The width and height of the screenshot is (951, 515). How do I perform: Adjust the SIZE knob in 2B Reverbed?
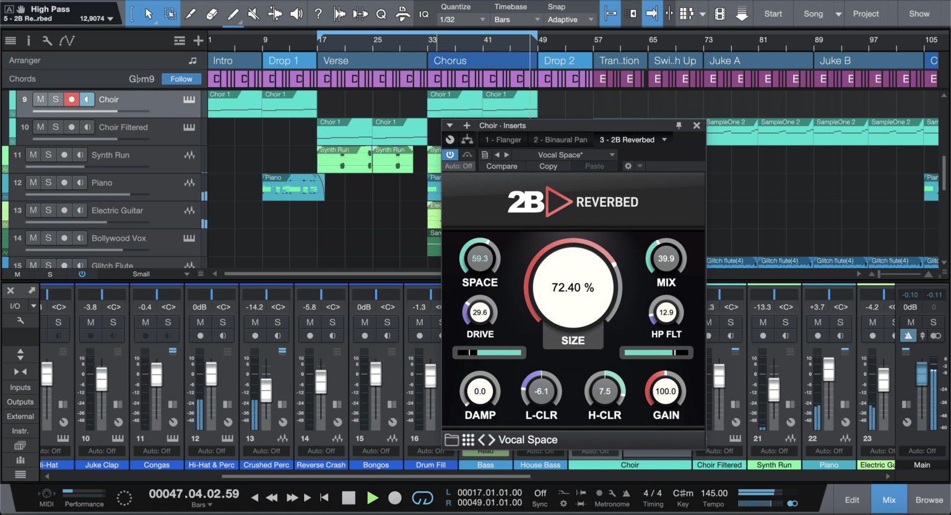point(573,287)
